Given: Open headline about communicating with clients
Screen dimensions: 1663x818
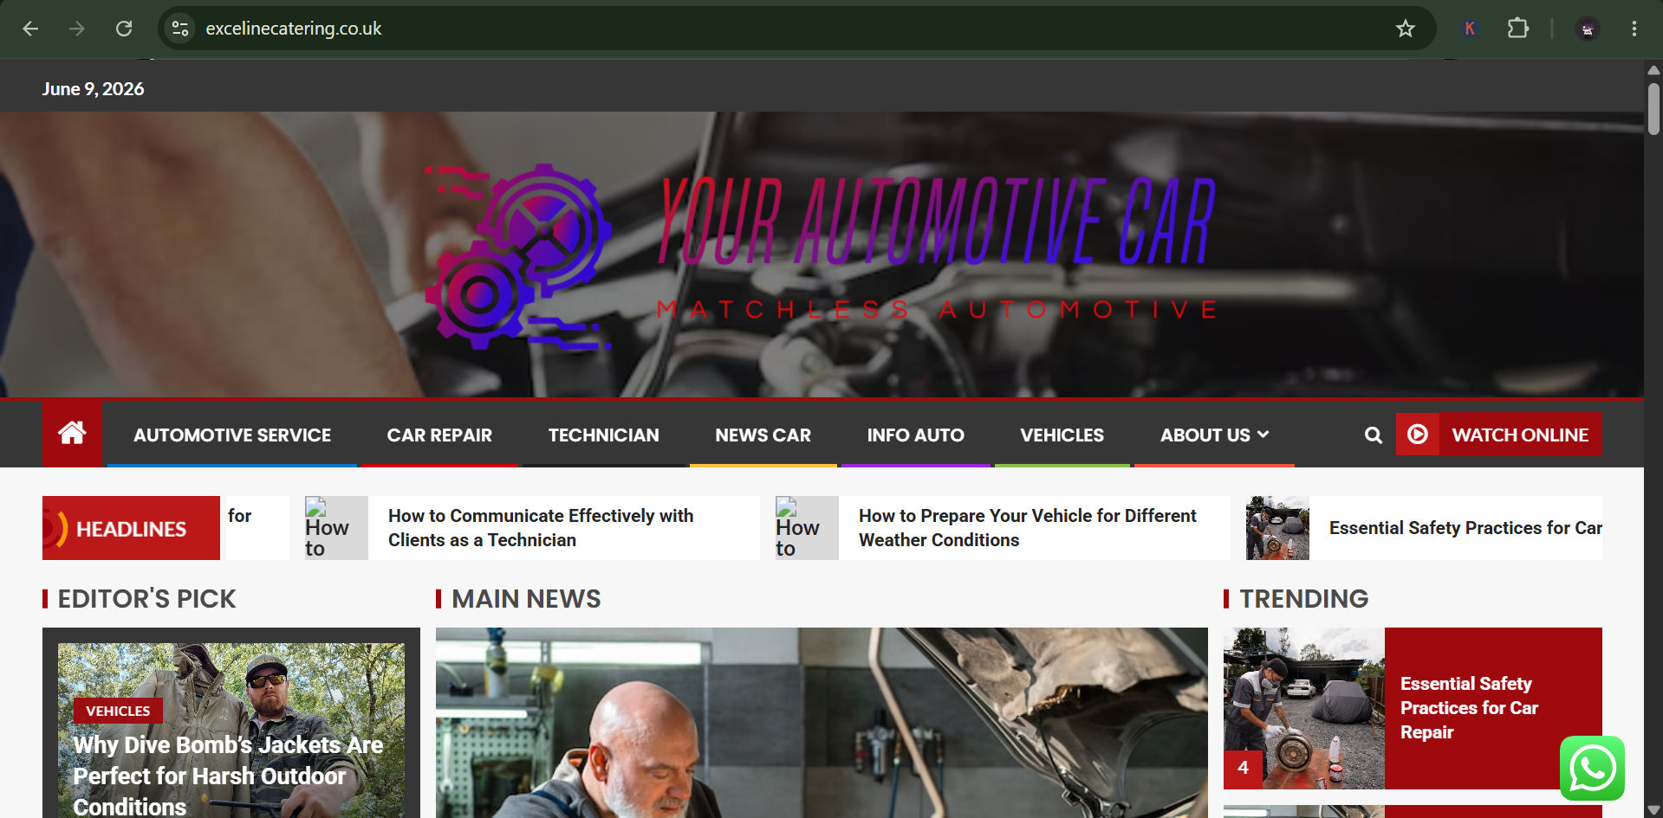Looking at the screenshot, I should pyautogui.click(x=541, y=528).
